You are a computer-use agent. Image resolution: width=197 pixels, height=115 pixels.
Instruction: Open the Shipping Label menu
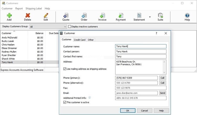34,8
